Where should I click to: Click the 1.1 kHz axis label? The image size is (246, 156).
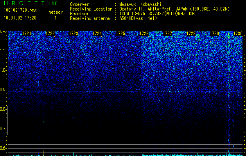click(3, 51)
